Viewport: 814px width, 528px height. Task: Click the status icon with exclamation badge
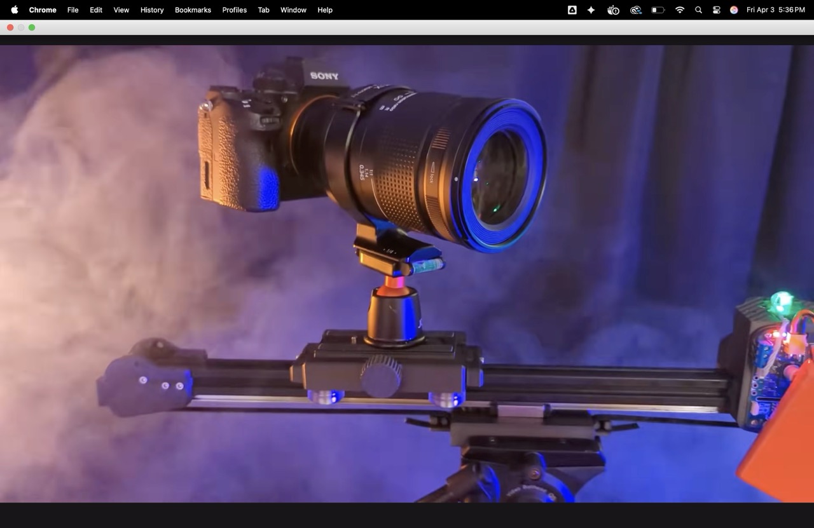pos(613,10)
